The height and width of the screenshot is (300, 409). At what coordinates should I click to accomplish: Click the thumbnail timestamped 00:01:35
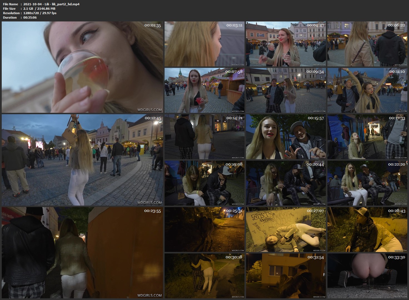(82, 67)
